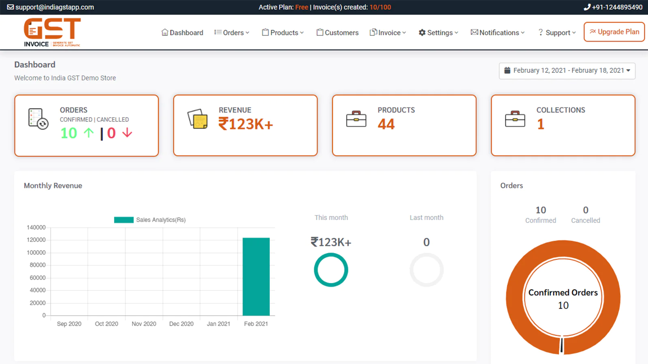Open the Notifications dropdown
The width and height of the screenshot is (648, 364).
click(497, 33)
